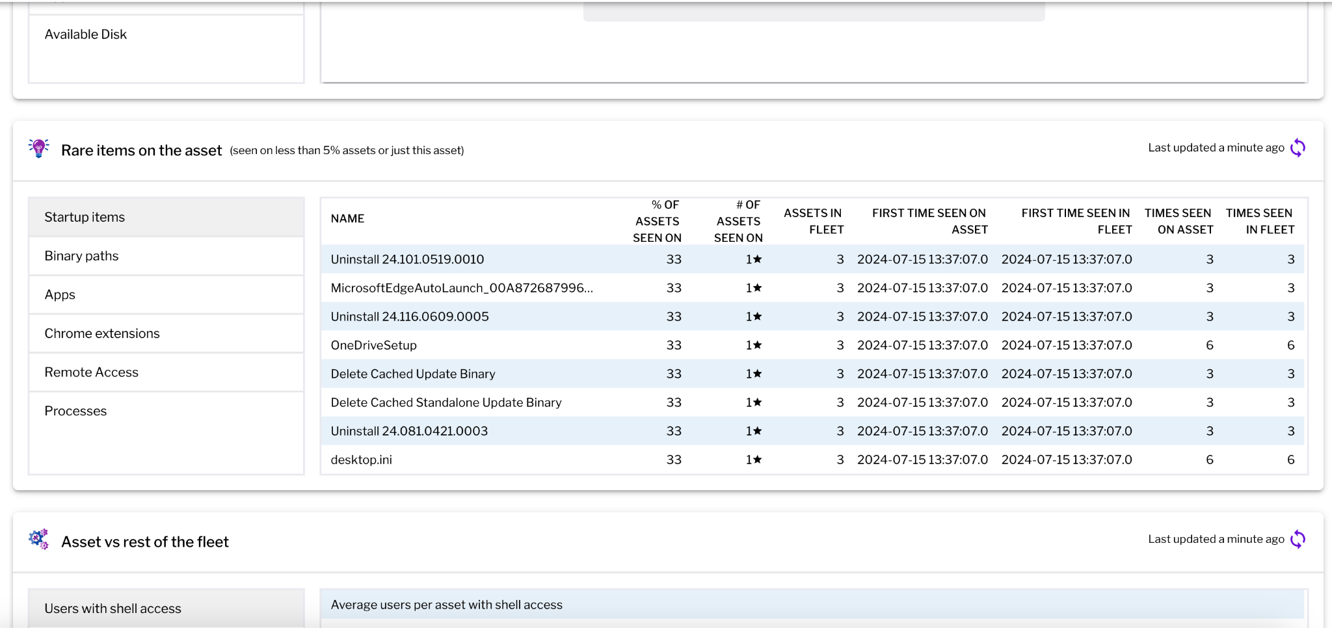This screenshot has width=1332, height=628.
Task: Select the MicrosoftEdgeAutoLaunch_00A872687996... entry
Action: click(x=462, y=288)
